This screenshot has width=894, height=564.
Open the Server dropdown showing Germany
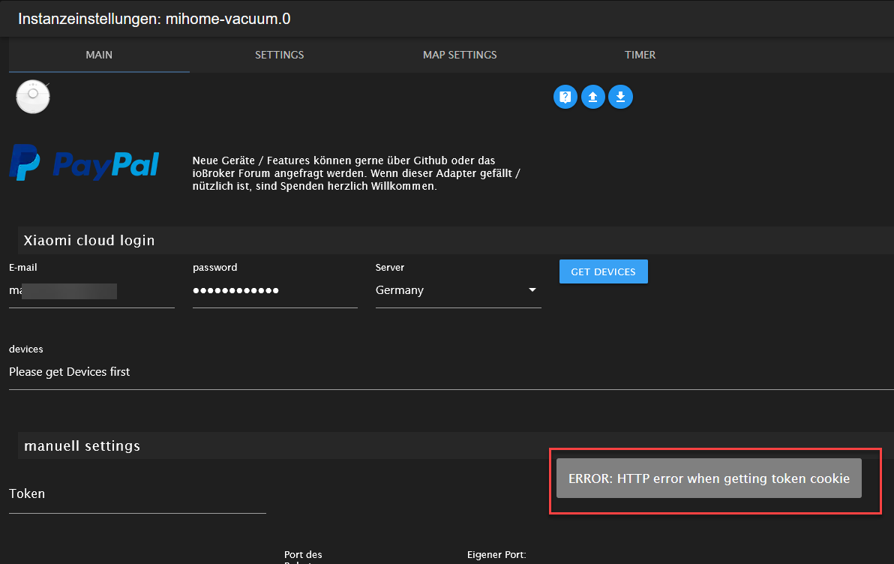[x=458, y=291]
